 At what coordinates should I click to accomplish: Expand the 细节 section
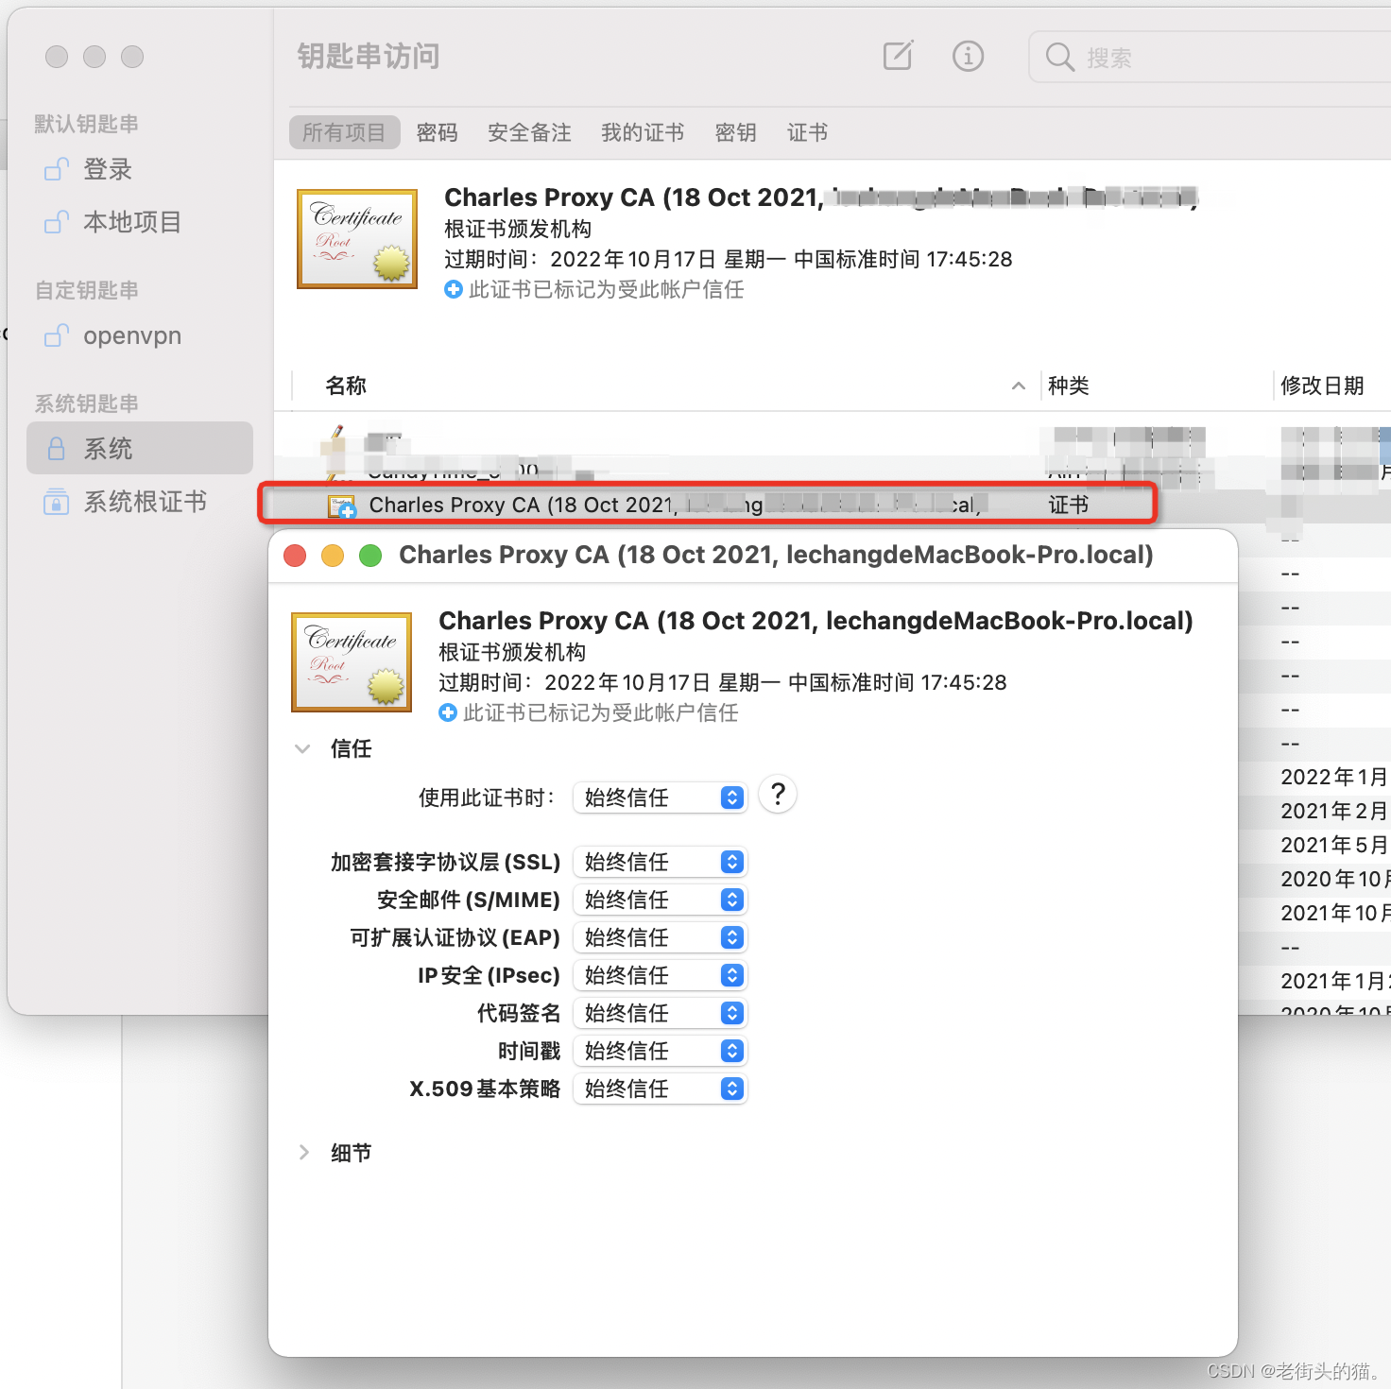(x=303, y=1152)
